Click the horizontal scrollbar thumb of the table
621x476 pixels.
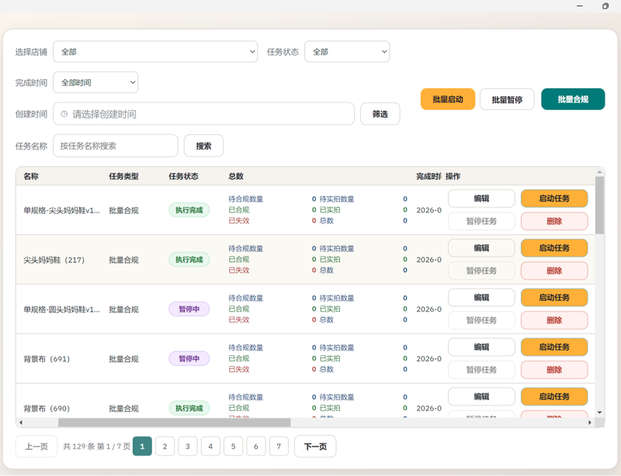tap(174, 423)
